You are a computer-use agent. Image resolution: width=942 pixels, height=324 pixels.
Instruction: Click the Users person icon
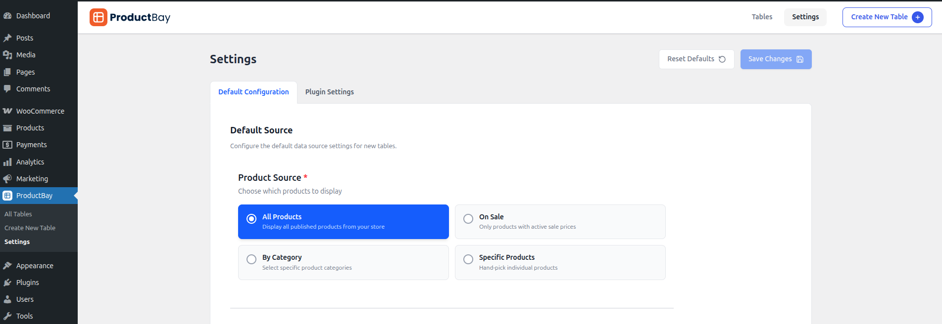pos(7,299)
